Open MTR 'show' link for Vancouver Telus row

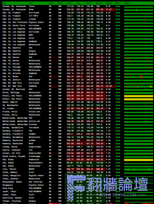pos(118,6)
